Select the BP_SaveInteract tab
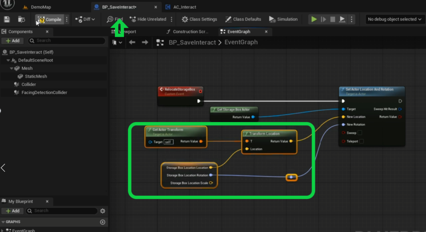 click(119, 7)
